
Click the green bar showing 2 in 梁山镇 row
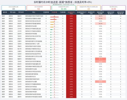pyautogui.click(x=54, y=29)
